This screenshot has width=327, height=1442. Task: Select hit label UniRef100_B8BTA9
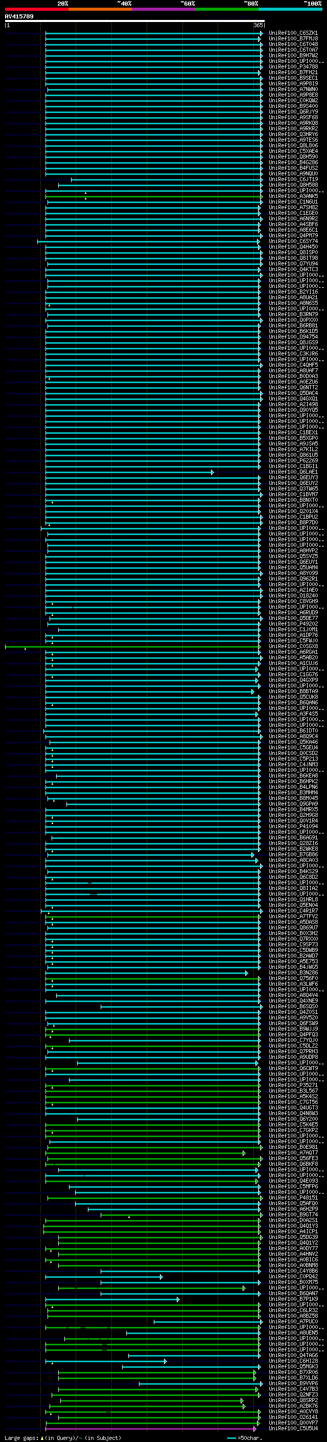coord(293,692)
